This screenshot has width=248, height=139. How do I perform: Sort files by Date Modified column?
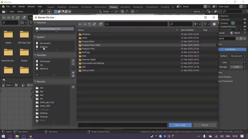(187, 30)
